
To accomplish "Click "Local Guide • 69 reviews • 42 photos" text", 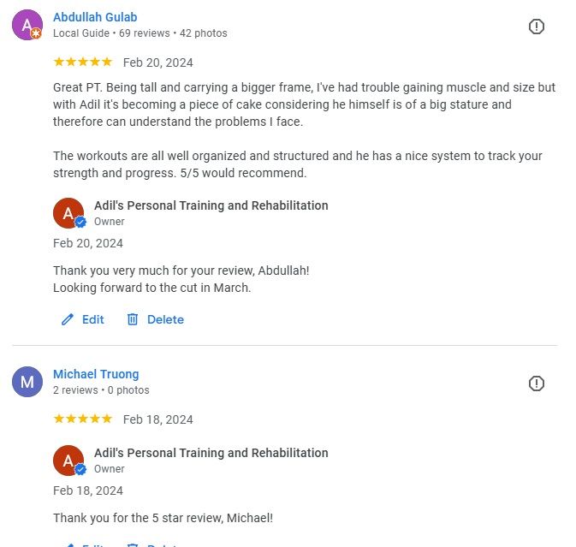I will coord(140,33).
